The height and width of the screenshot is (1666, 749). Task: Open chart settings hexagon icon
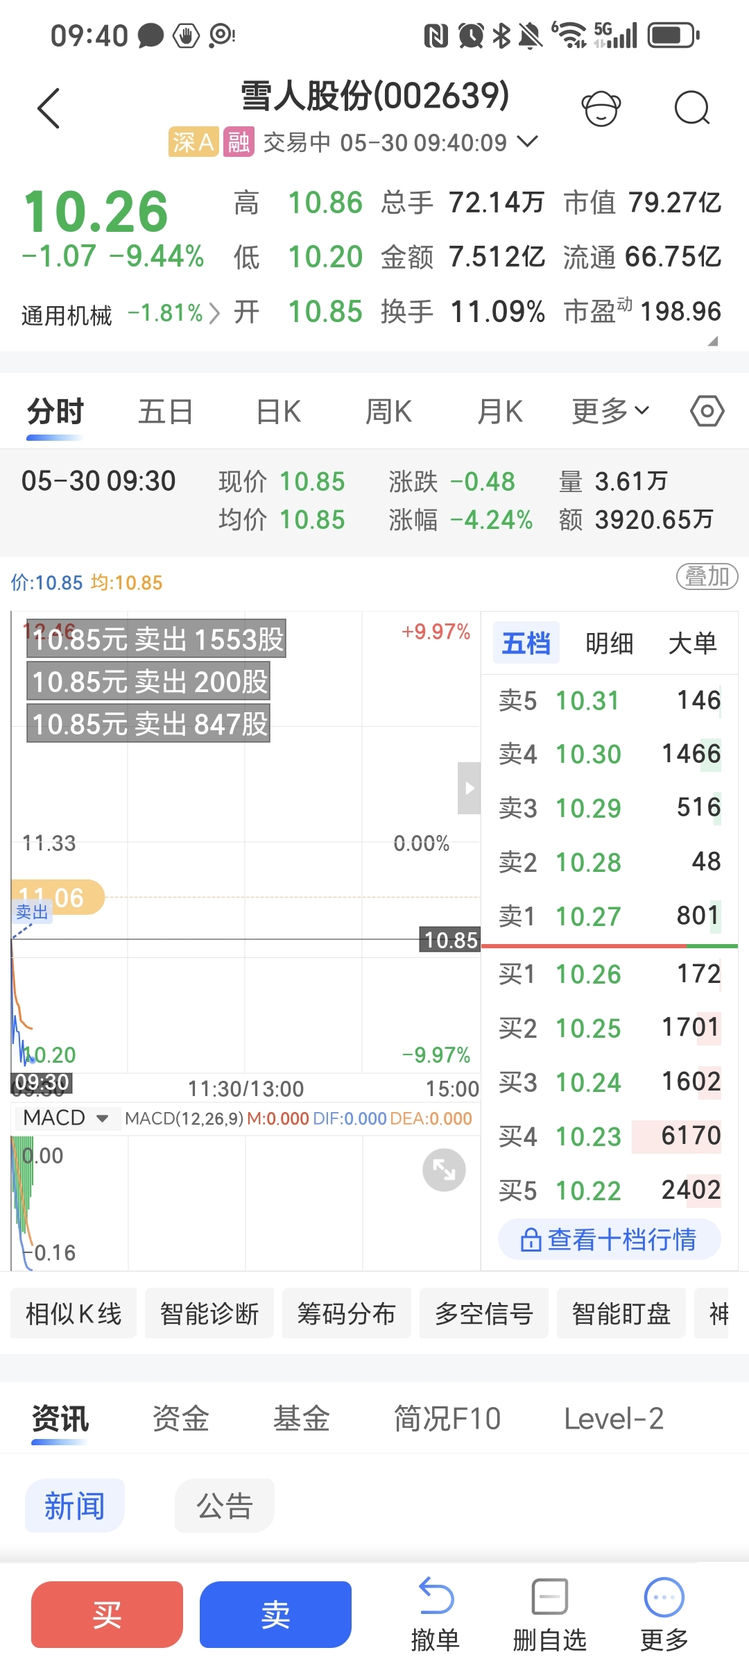pos(707,412)
